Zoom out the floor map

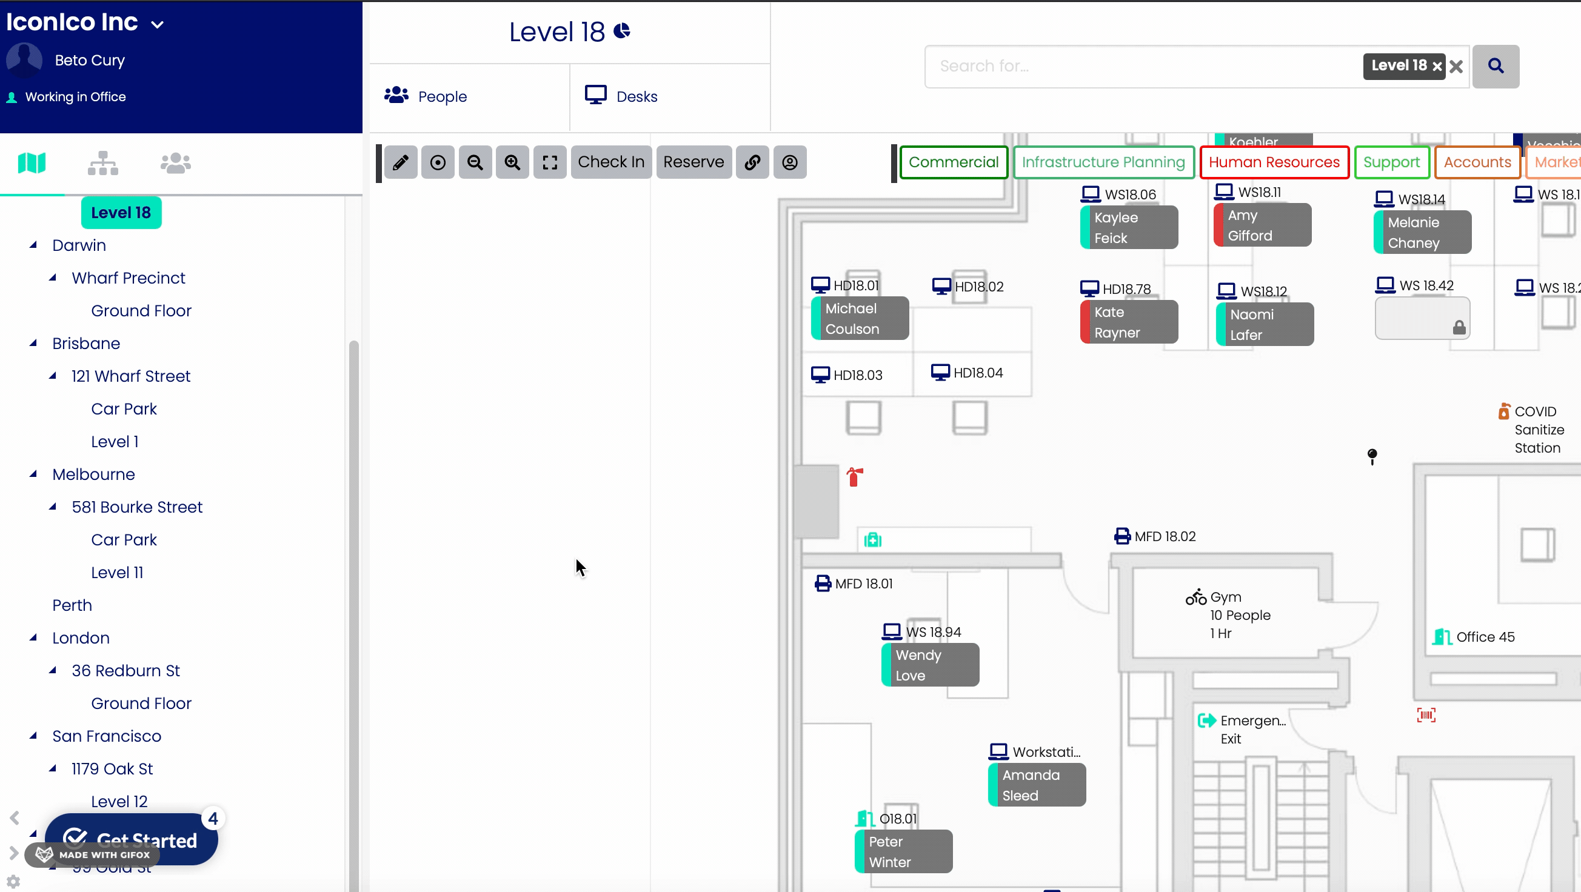click(x=475, y=162)
